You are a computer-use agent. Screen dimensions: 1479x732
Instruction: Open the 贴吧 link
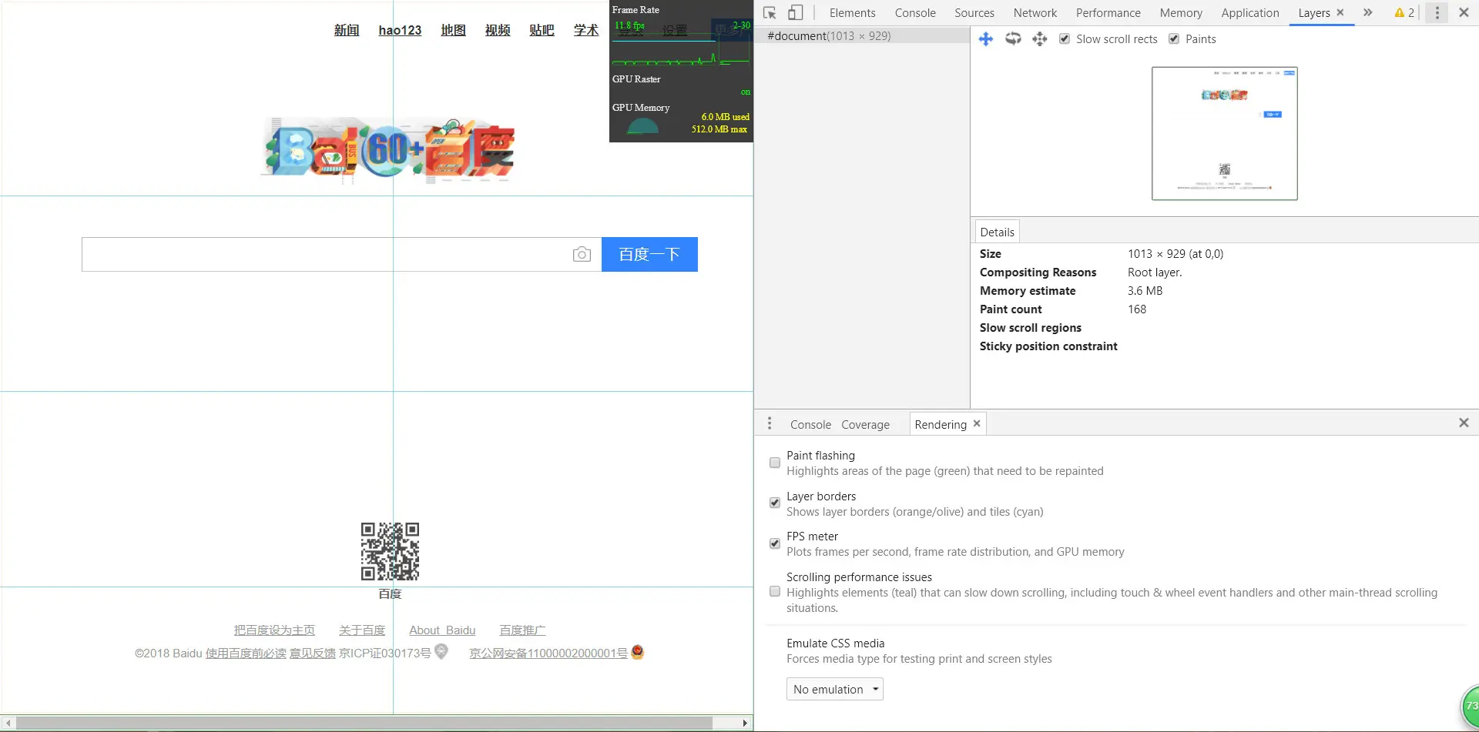point(542,30)
